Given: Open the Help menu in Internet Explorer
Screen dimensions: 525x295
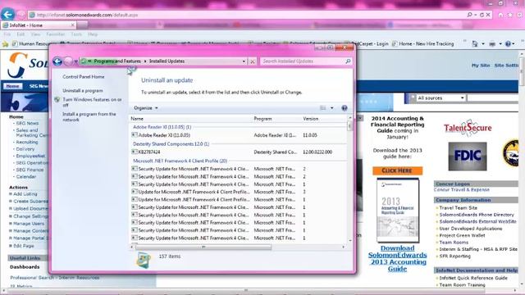Looking at the screenshot, I should point(93,34).
